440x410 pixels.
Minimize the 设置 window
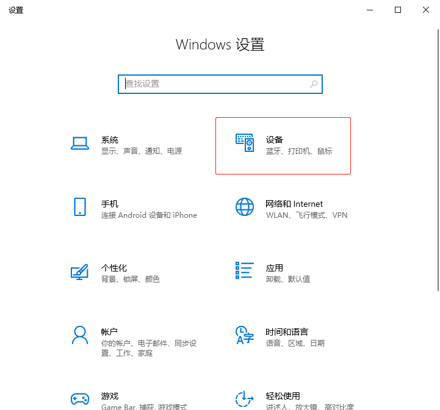[370, 10]
